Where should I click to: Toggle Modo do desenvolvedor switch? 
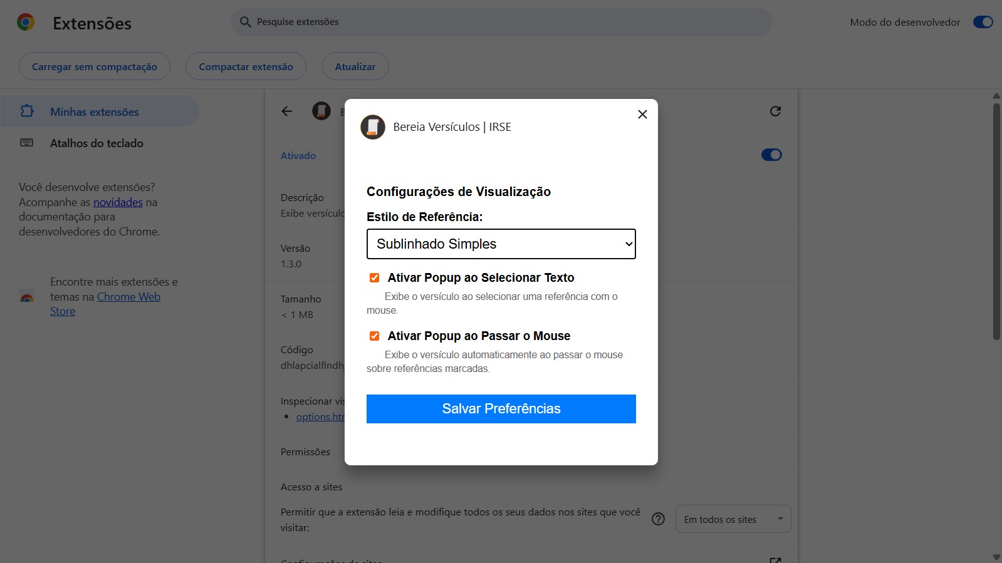click(x=983, y=22)
